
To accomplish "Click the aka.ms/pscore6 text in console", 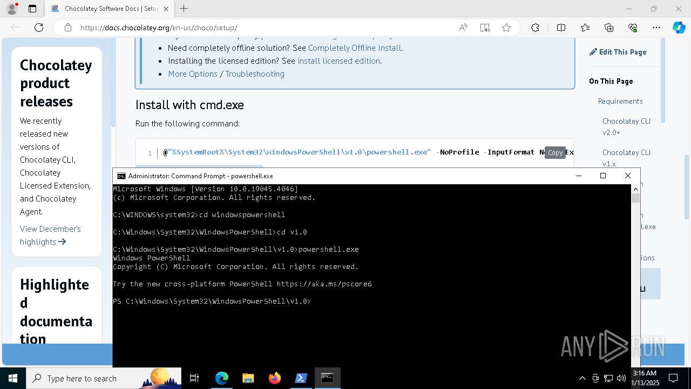I will point(324,284).
